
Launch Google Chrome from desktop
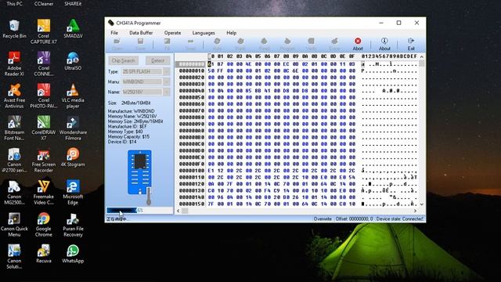(x=44, y=225)
